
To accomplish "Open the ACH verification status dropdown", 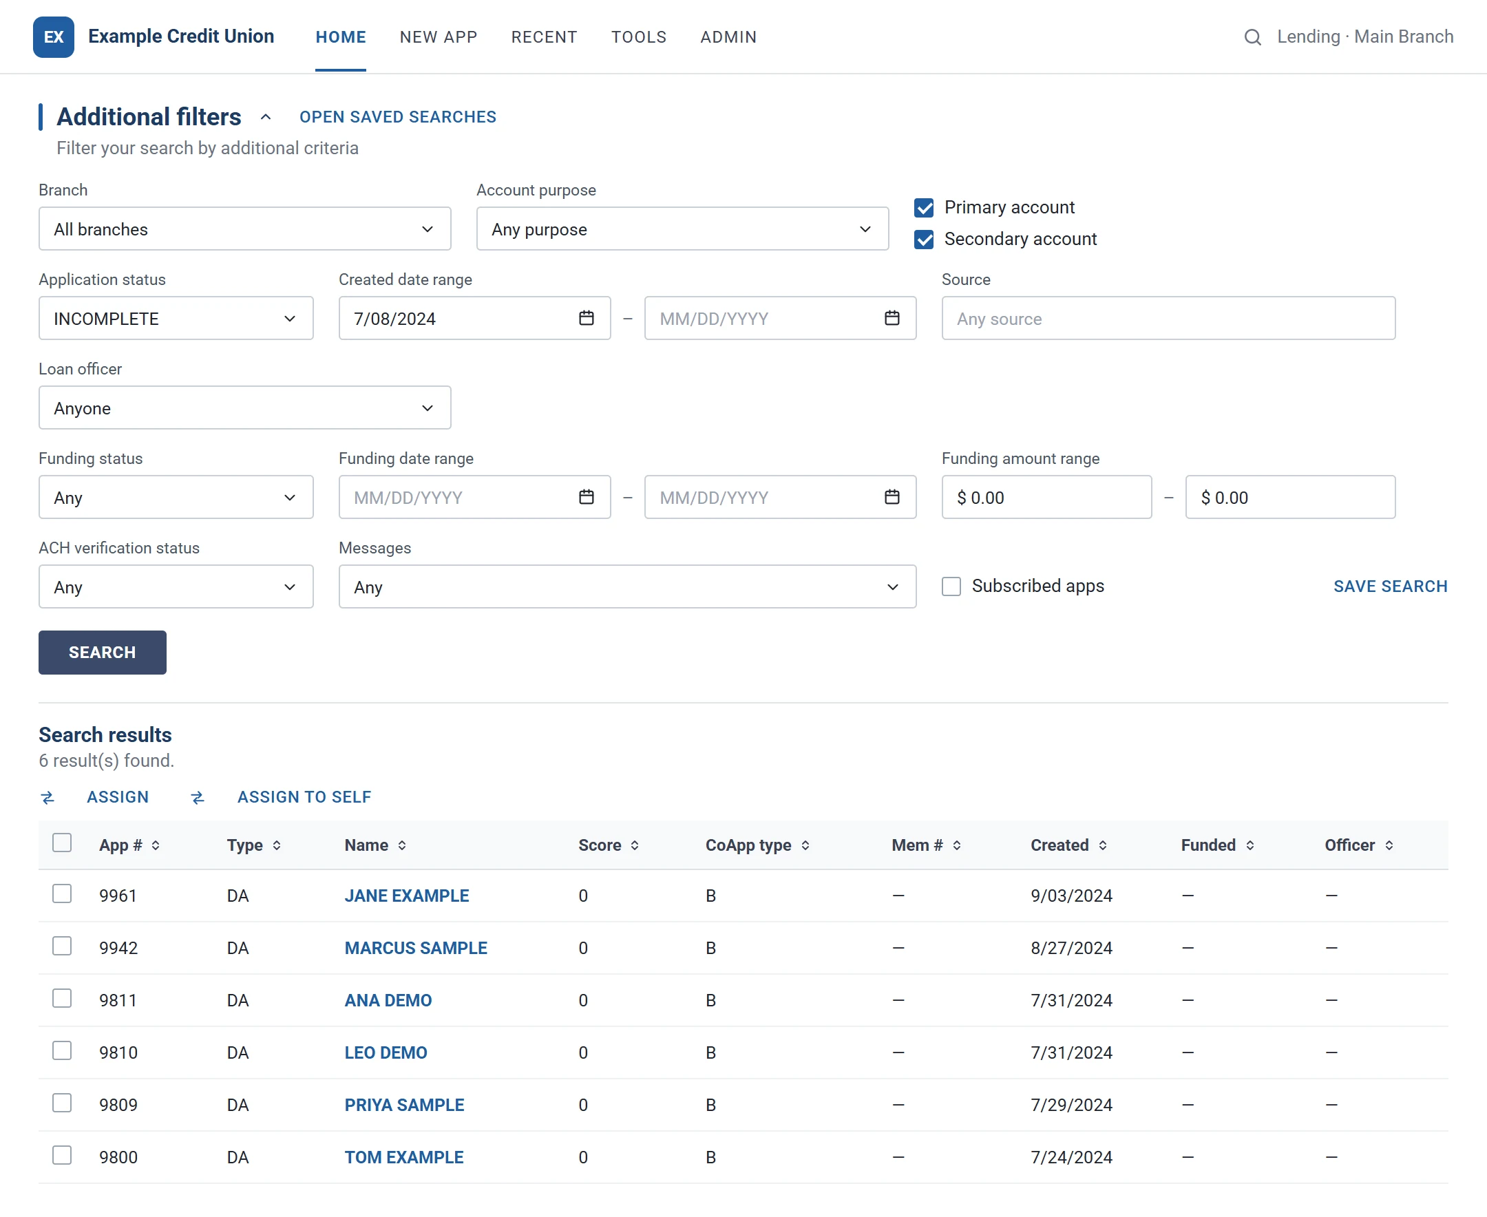I will pyautogui.click(x=176, y=586).
